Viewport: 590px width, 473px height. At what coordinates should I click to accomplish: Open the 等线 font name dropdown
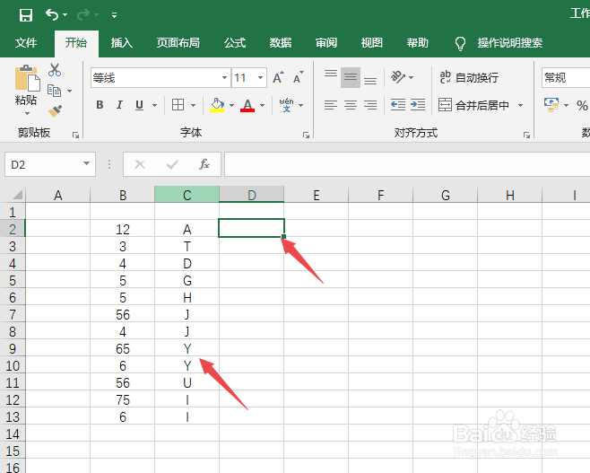225,77
